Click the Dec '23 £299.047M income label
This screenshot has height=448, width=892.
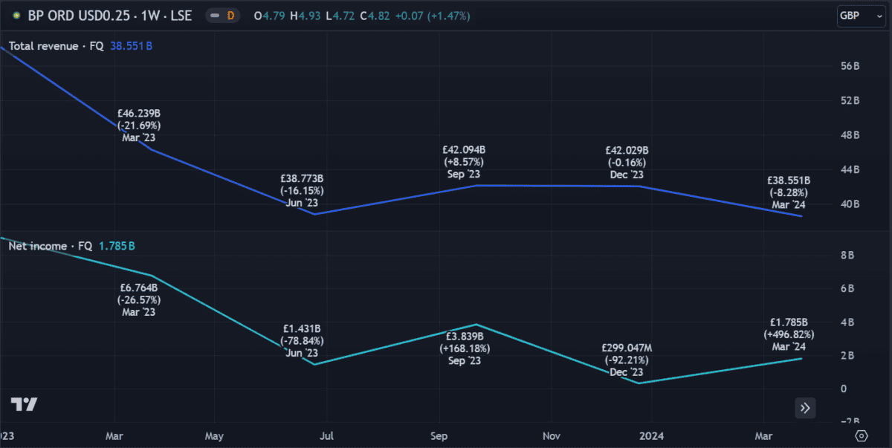(624, 360)
